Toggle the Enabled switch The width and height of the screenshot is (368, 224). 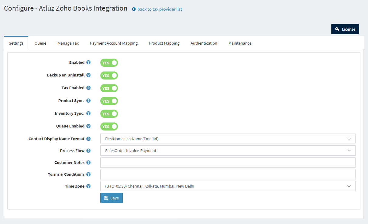click(x=109, y=63)
